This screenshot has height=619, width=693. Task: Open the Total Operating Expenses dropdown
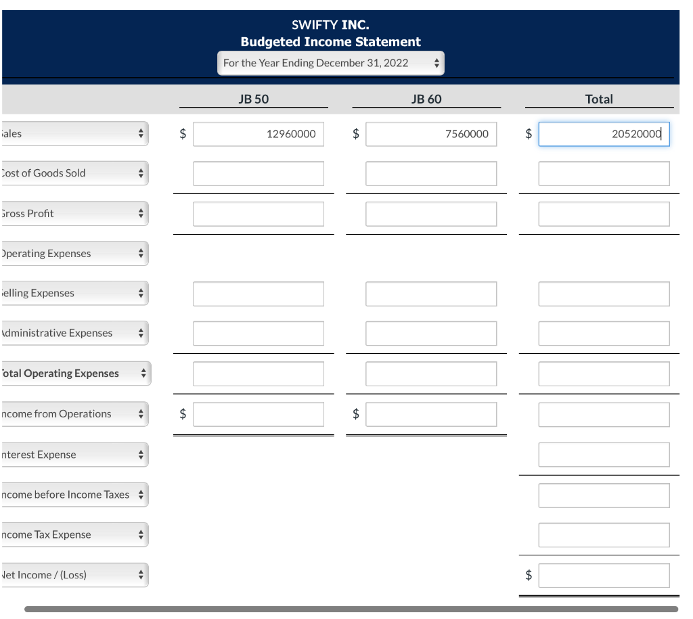coord(76,373)
